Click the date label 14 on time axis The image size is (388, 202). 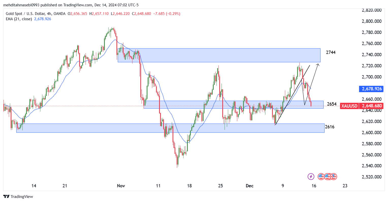[34, 186]
